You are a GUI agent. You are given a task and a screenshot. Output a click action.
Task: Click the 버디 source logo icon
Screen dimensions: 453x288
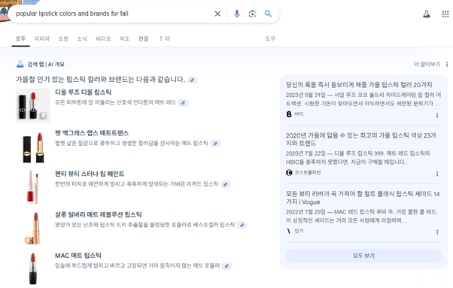[x=289, y=114]
